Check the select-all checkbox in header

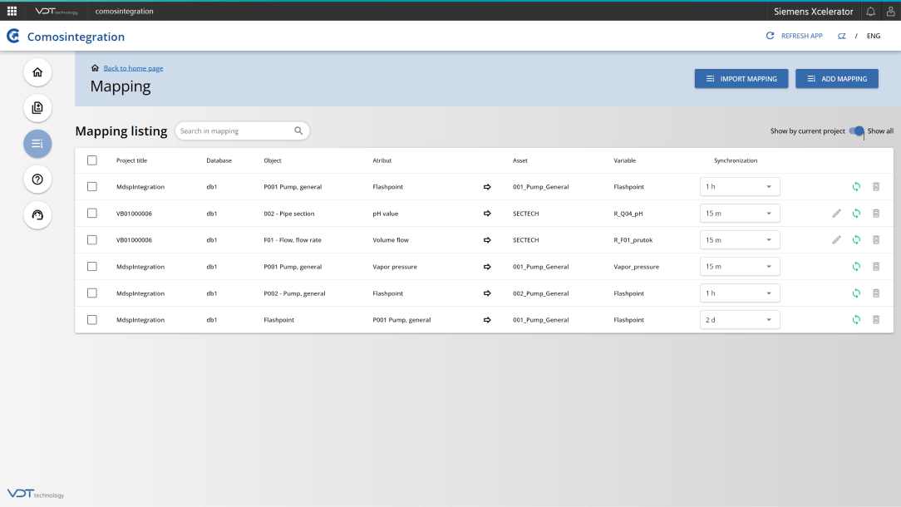(92, 160)
